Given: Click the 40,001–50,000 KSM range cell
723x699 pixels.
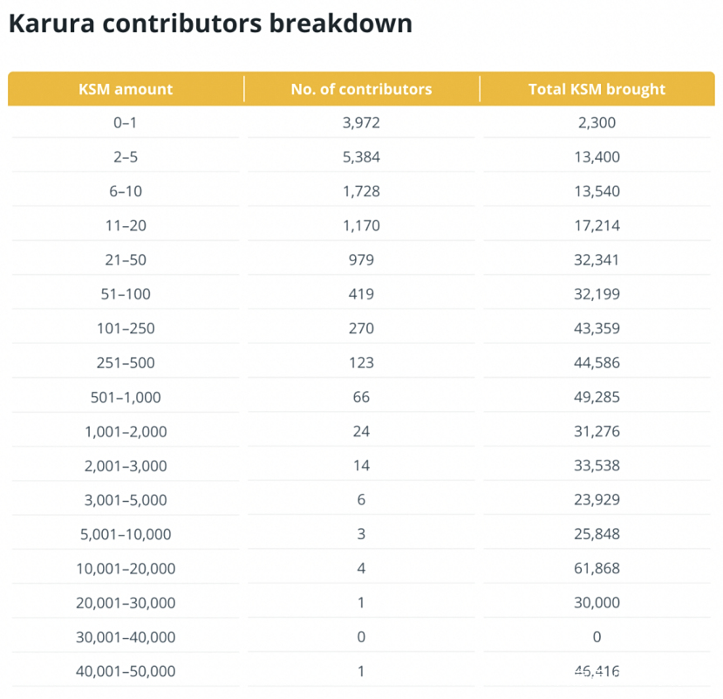Looking at the screenshot, I should (126, 671).
